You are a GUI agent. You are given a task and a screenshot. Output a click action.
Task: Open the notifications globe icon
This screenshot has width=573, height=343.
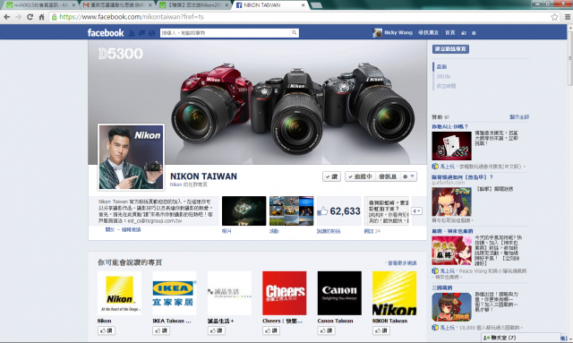tap(151, 33)
